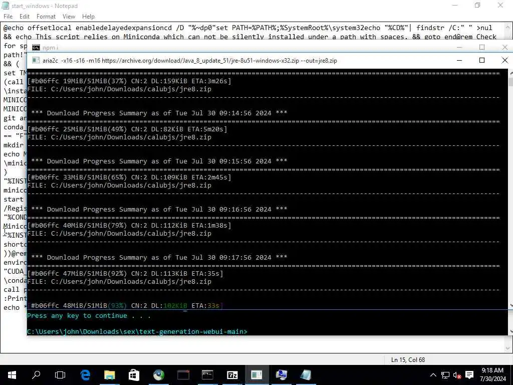513x385 pixels.
Task: Maximize the aria2c console window
Action: click(482, 60)
